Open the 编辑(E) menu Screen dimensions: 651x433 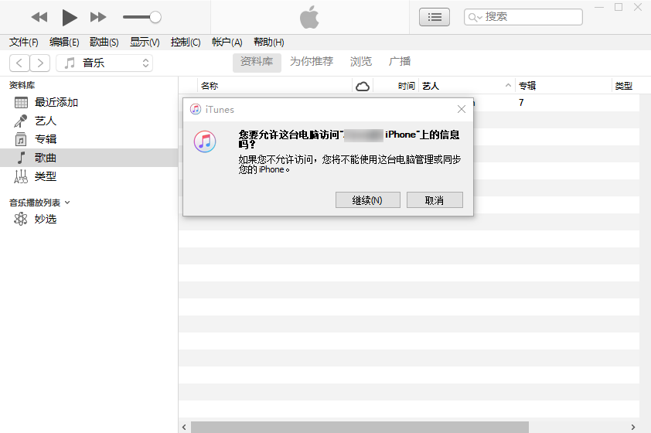tap(64, 43)
